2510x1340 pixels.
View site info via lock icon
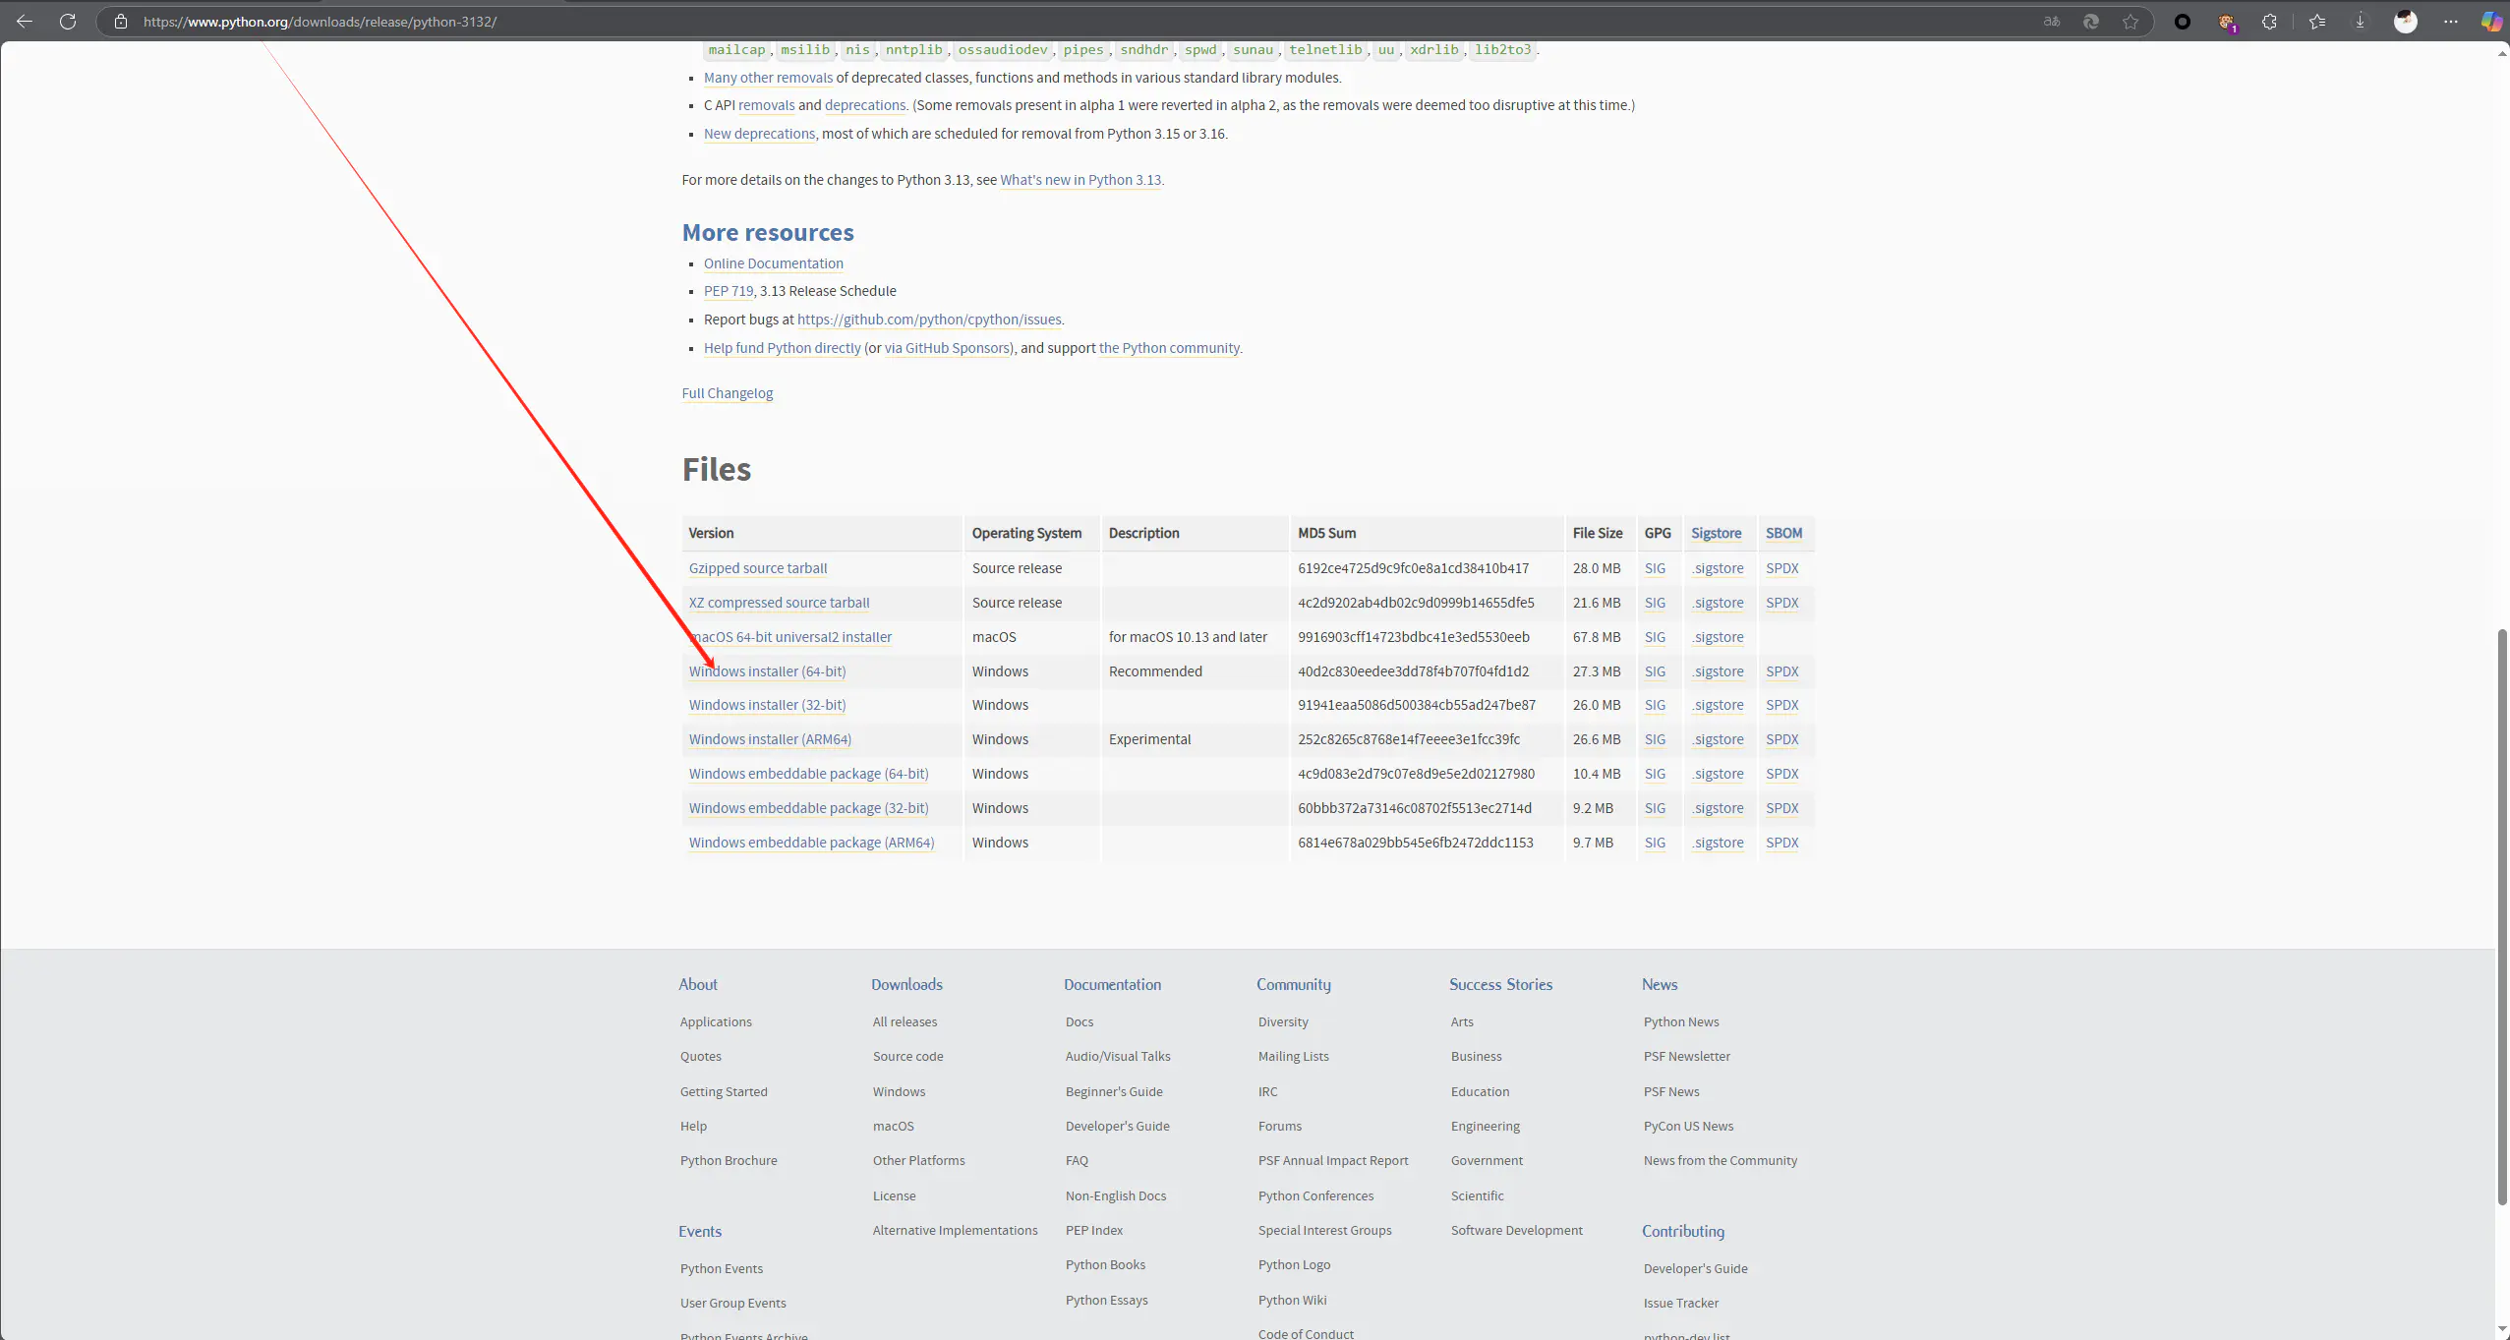121,21
